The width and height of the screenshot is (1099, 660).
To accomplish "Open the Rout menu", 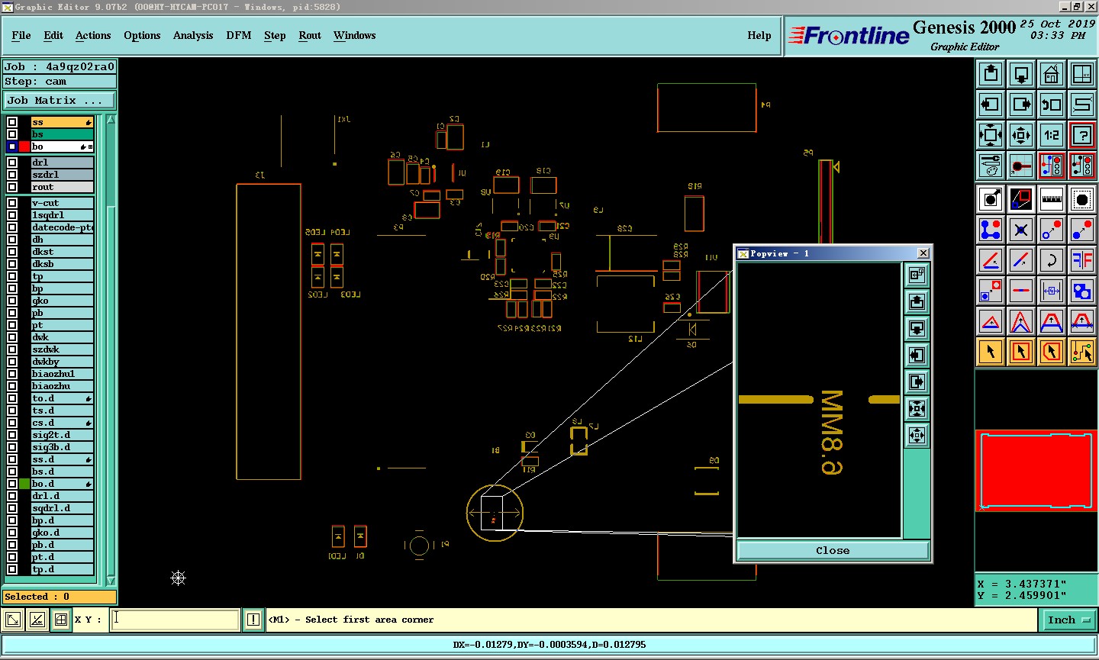I will click(310, 35).
